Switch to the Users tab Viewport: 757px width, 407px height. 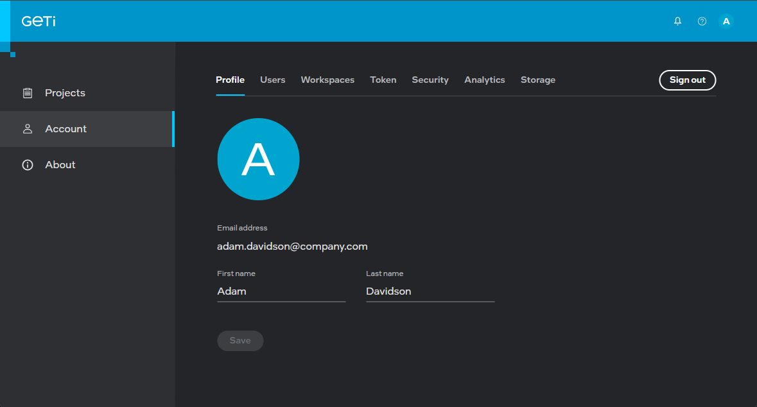pyautogui.click(x=272, y=80)
